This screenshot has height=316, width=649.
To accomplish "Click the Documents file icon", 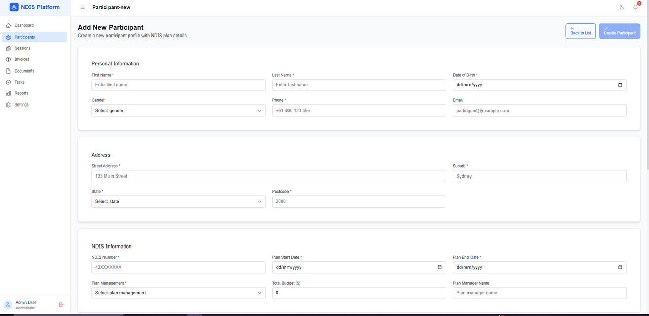I will tap(8, 71).
